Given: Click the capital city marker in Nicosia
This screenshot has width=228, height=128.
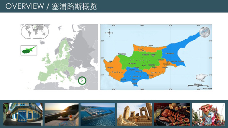Looking at the screenshot, I should pyautogui.click(x=153, y=56).
